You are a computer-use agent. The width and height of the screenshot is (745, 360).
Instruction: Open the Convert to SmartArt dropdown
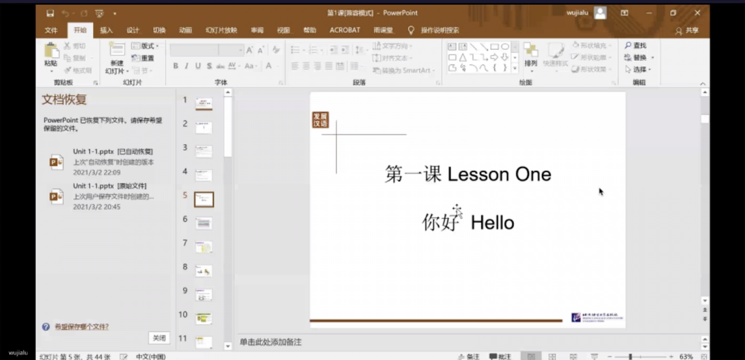click(404, 70)
